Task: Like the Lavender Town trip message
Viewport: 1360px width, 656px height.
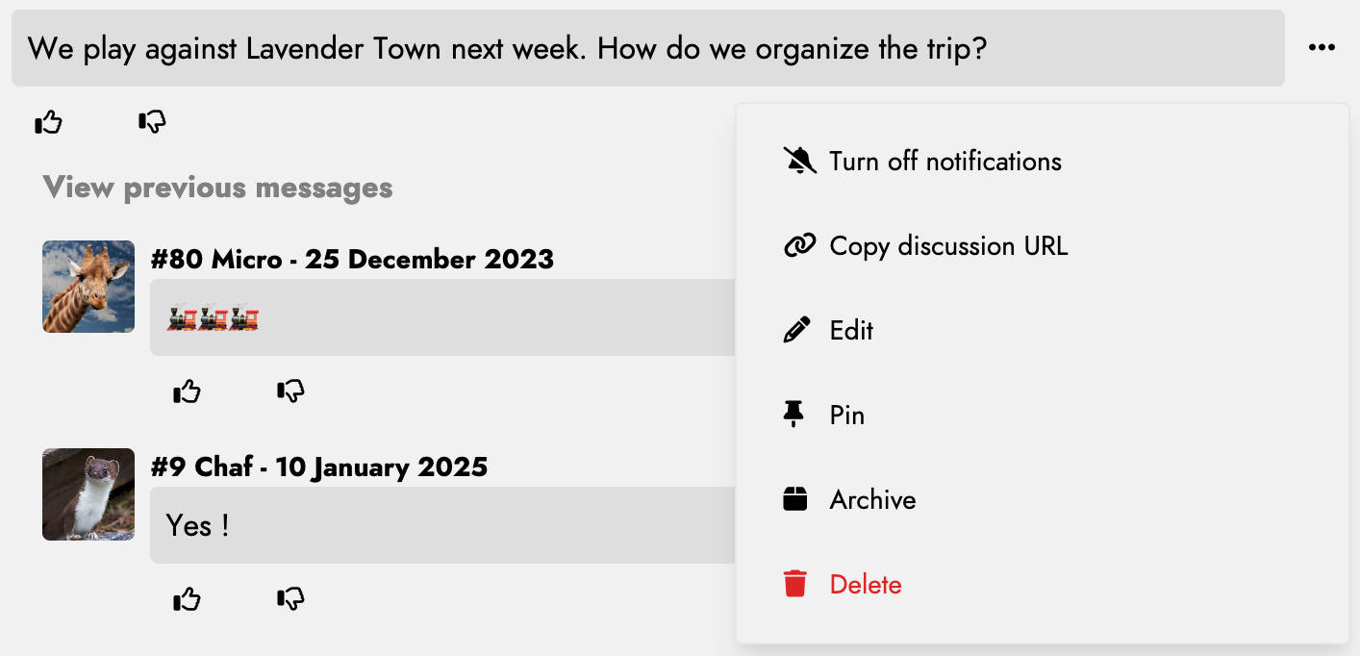Action: [48, 122]
